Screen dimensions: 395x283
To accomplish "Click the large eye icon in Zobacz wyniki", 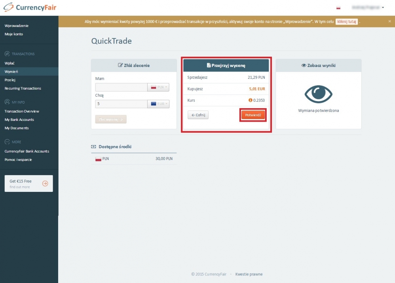I will (x=319, y=94).
